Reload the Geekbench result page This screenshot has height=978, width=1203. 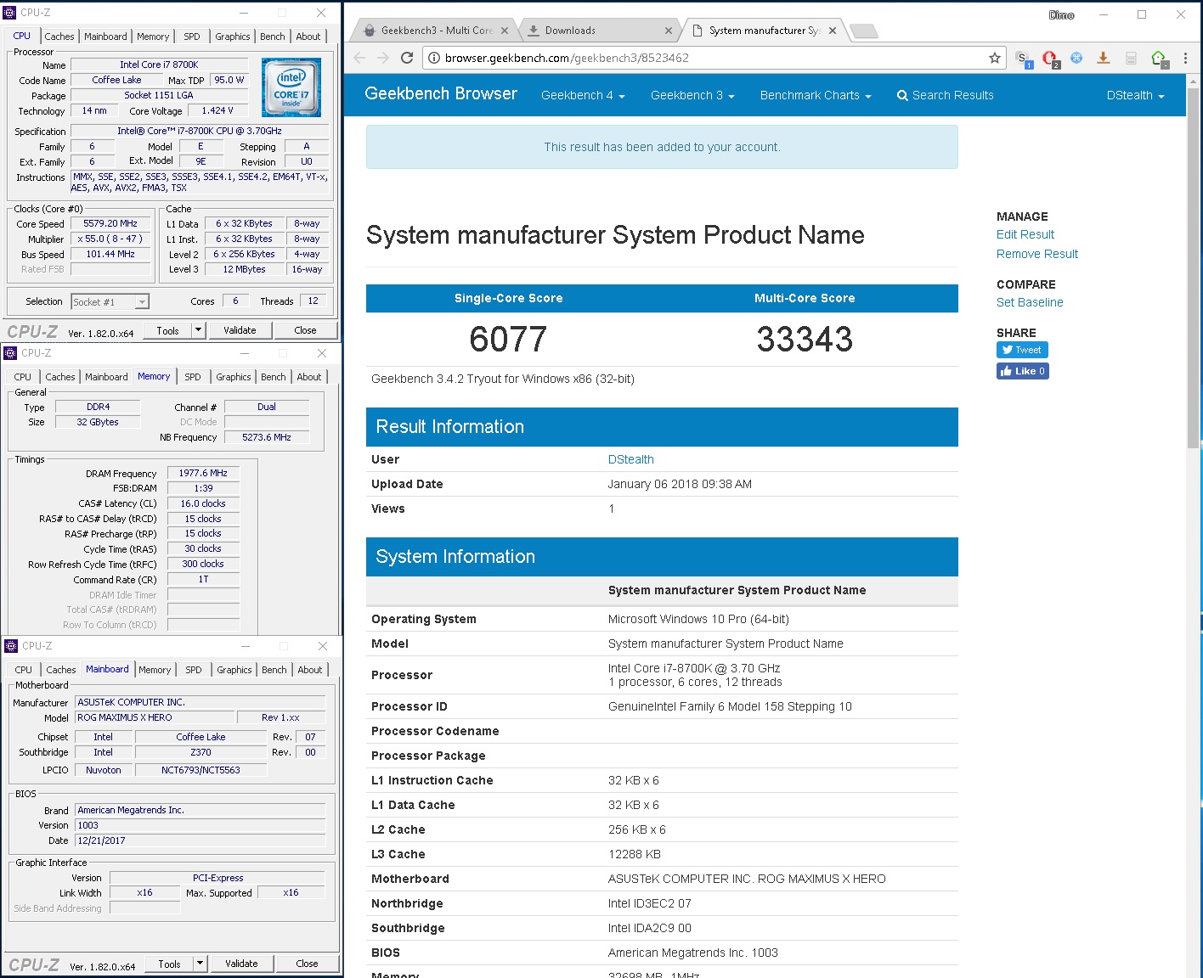click(x=407, y=58)
